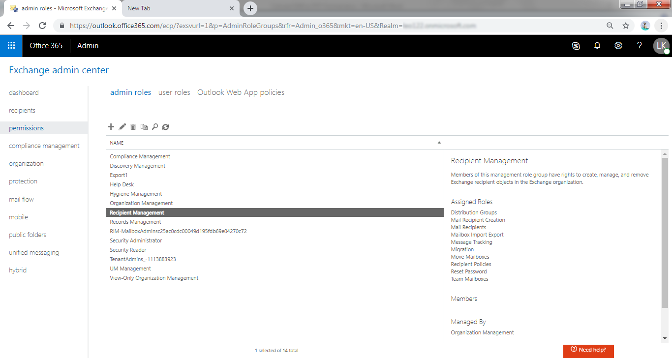The width and height of the screenshot is (672, 358).
Task: Switch to the user roles tab
Action: 174,92
